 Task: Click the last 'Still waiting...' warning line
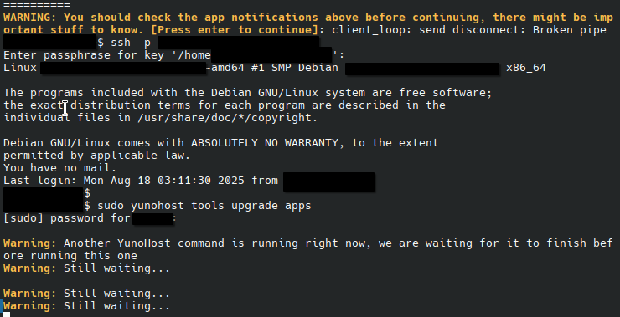coord(86,306)
